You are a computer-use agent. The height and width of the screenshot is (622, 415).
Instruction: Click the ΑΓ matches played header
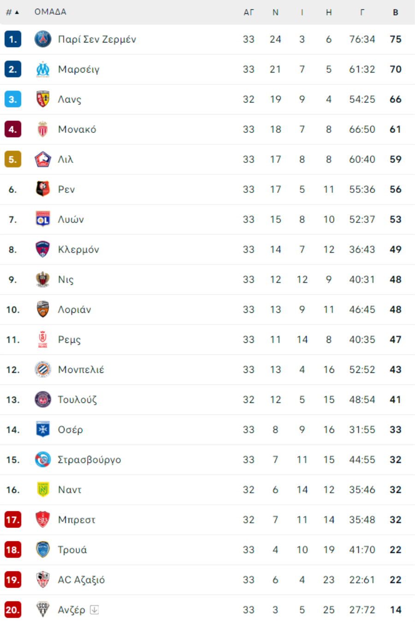click(249, 12)
